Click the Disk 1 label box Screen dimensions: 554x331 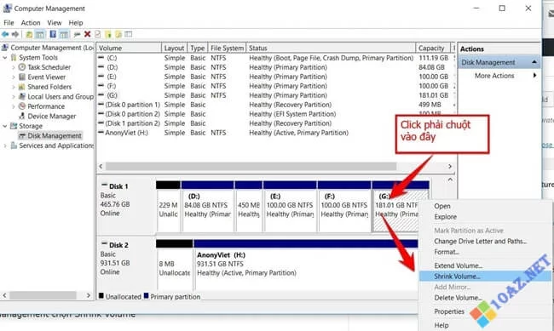pos(126,206)
